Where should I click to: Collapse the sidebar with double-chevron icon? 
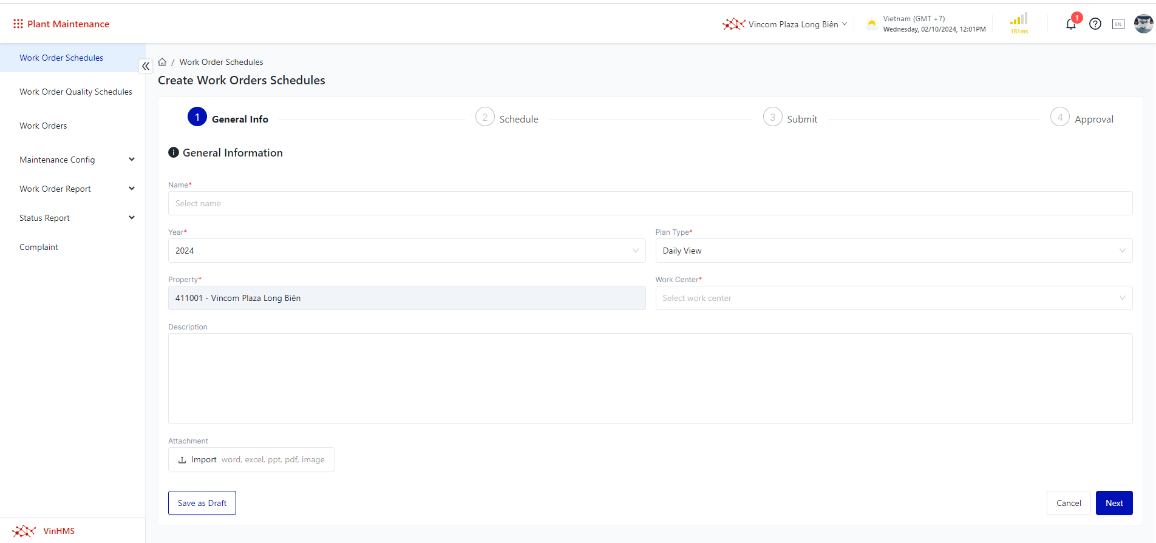pyautogui.click(x=146, y=66)
